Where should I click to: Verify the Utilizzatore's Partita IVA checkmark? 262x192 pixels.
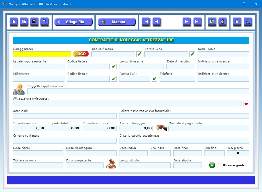click(x=154, y=79)
